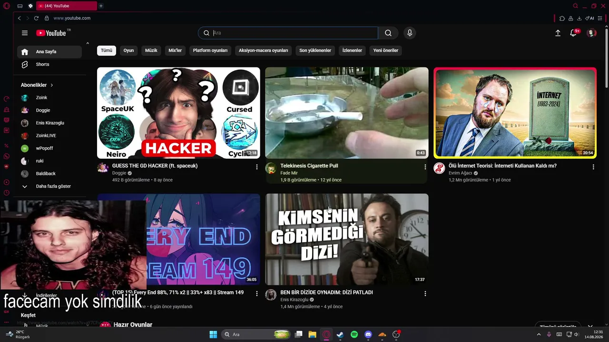Select the Platform oyunları filter chip
This screenshot has height=342, width=609.
(x=210, y=50)
